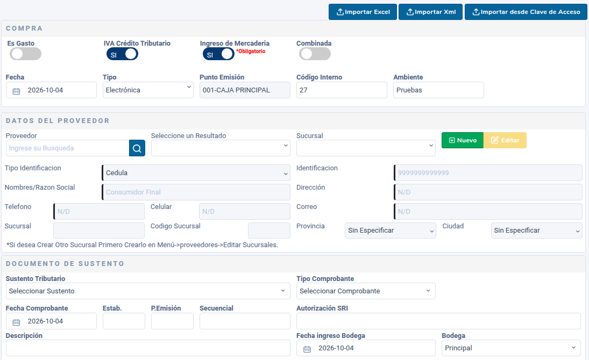Click the Fecha Comprobante calendar icon
This screenshot has width=589, height=360.
pyautogui.click(x=16, y=322)
